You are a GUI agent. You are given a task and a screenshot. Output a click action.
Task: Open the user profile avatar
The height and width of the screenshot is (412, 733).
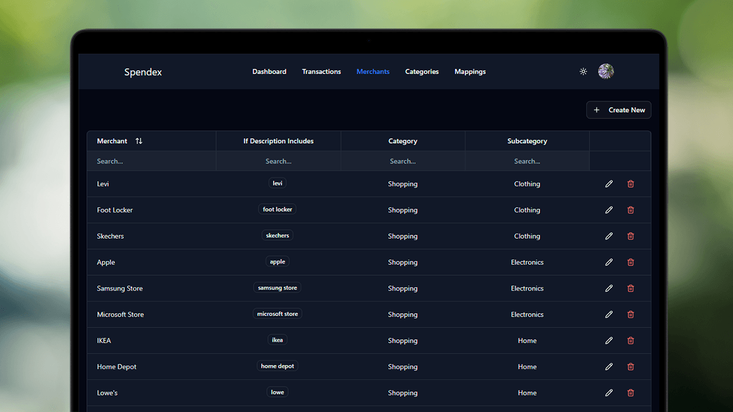point(606,71)
